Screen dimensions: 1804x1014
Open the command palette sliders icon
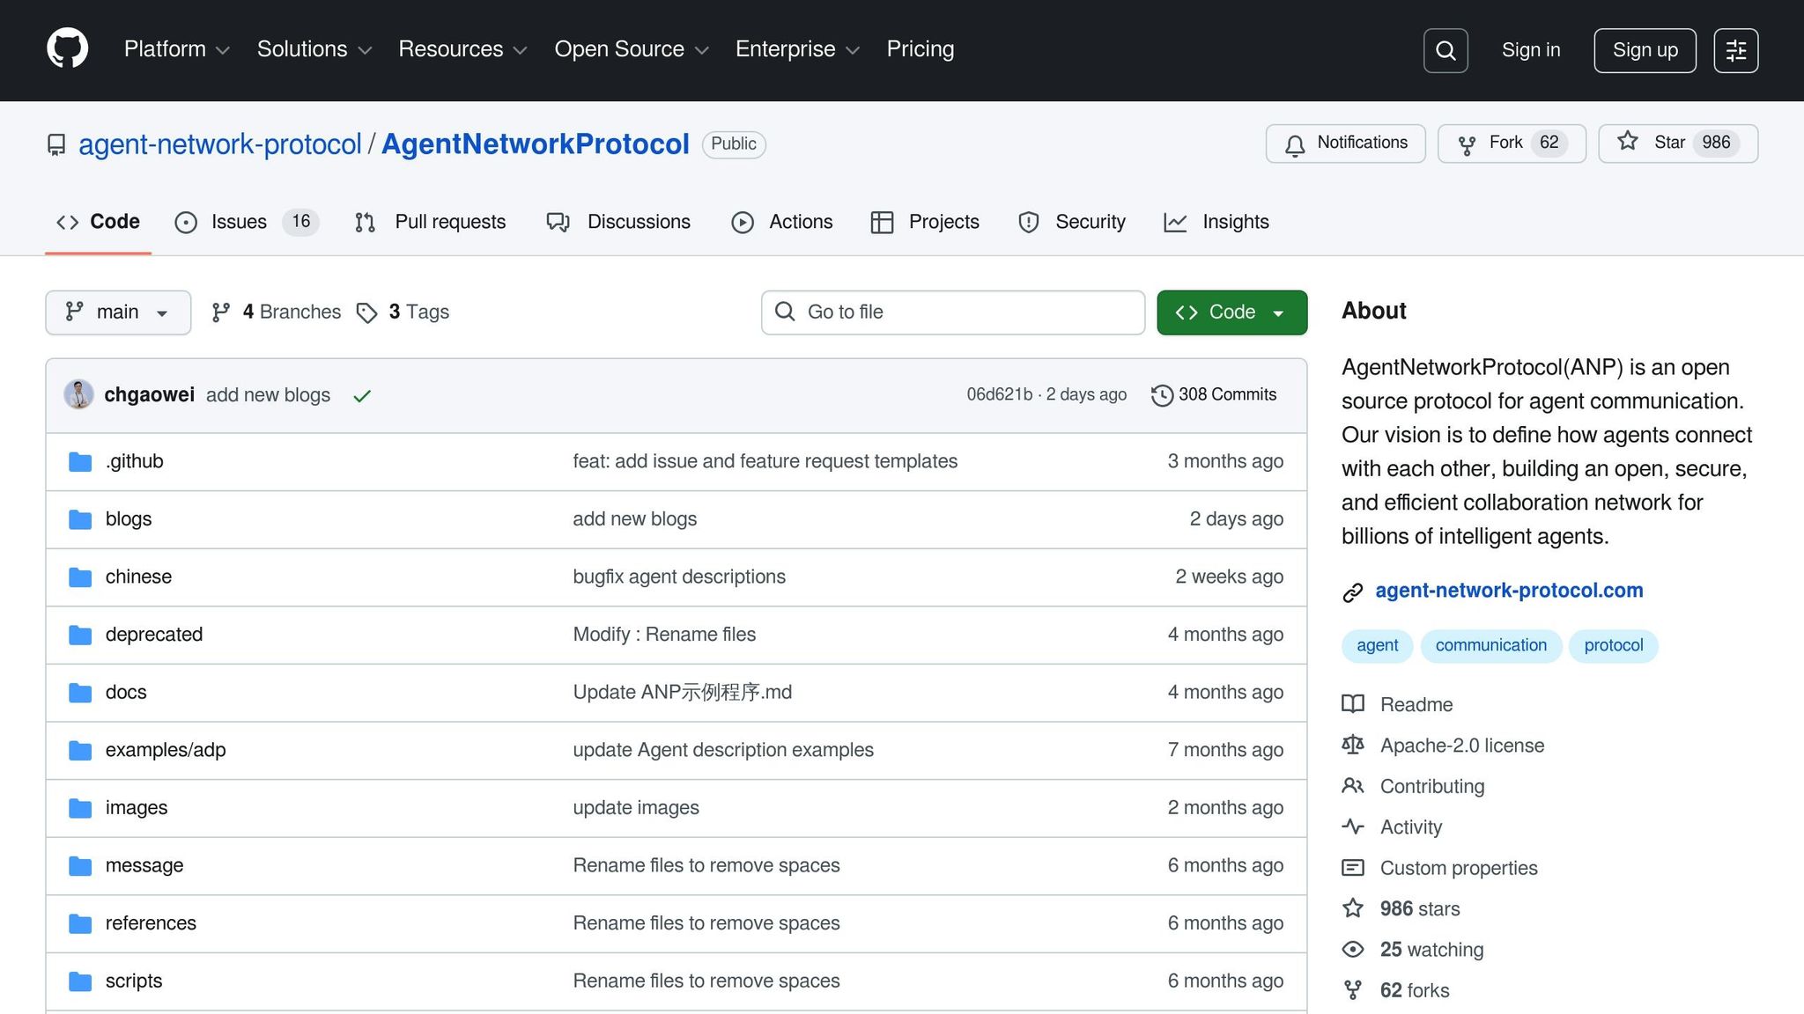click(1735, 50)
